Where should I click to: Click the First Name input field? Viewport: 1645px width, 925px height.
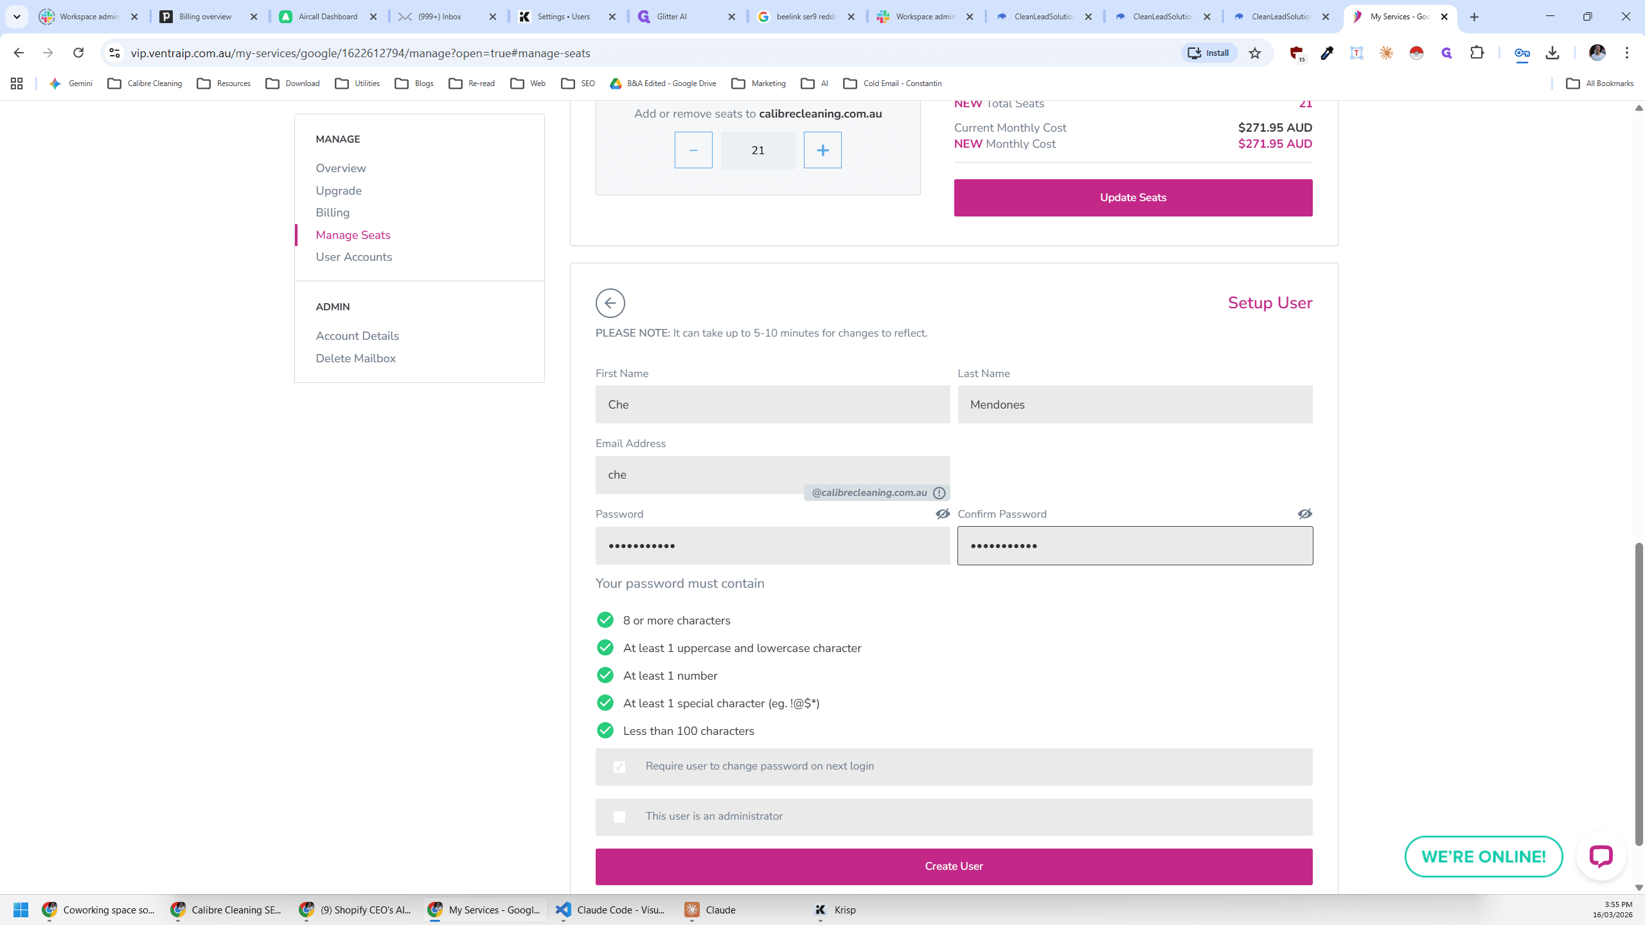point(772,405)
